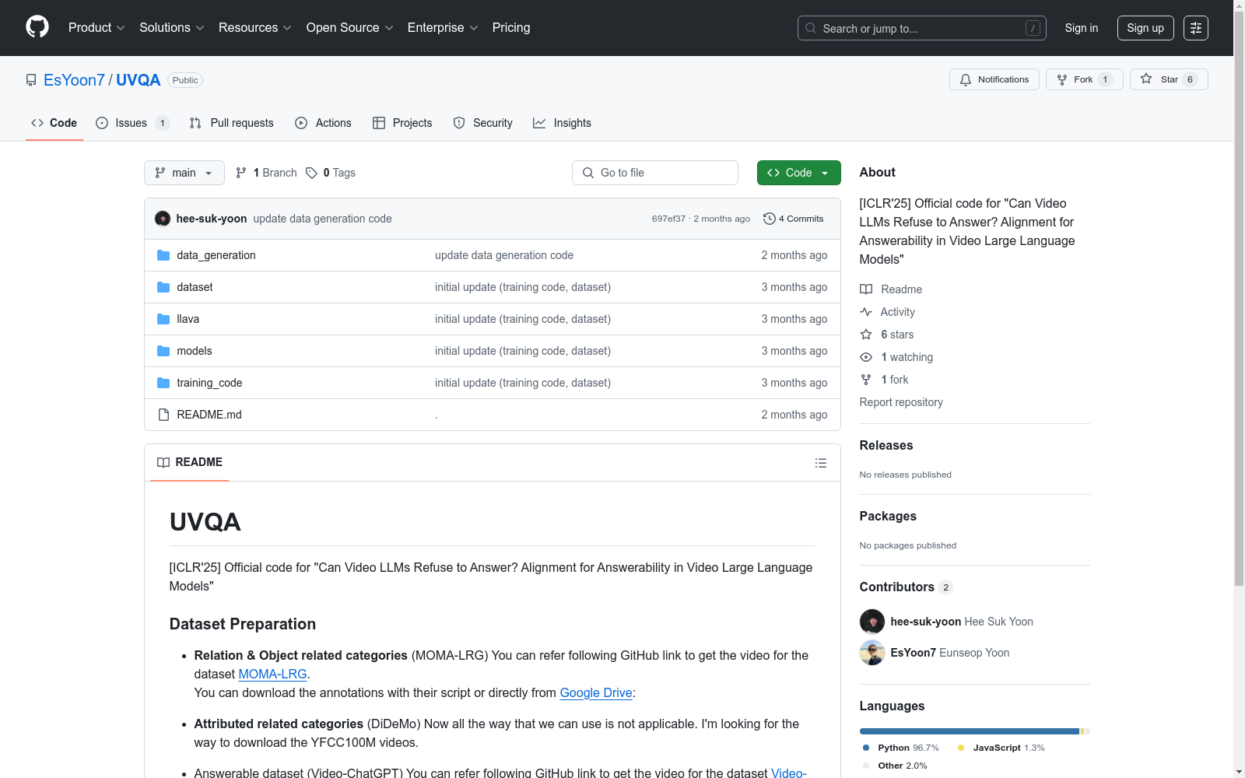
Task: Click the training_code folder icon
Action: pyautogui.click(x=163, y=383)
